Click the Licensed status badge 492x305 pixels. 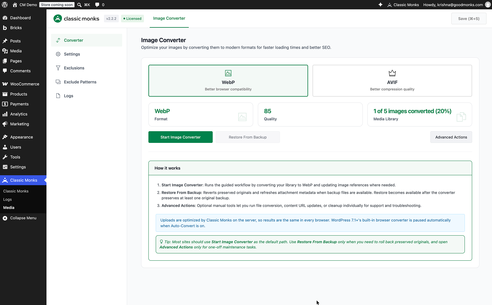click(x=133, y=19)
